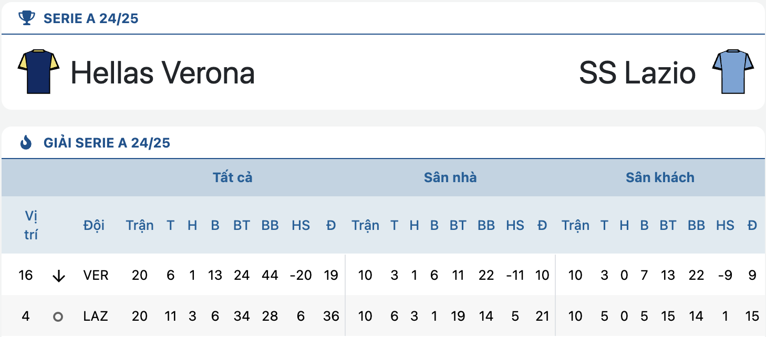
Task: Click LAZ team abbreviation in table
Action: (x=95, y=316)
